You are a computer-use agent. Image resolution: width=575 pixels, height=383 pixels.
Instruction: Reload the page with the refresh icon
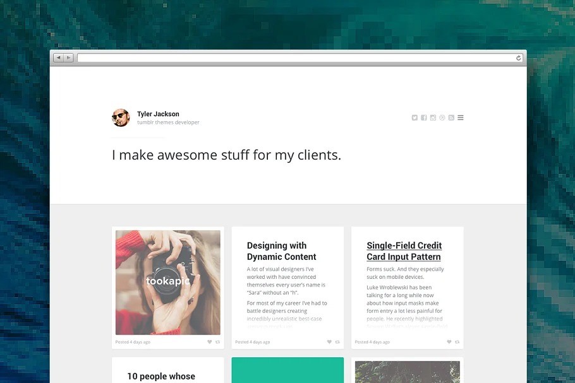(x=519, y=58)
